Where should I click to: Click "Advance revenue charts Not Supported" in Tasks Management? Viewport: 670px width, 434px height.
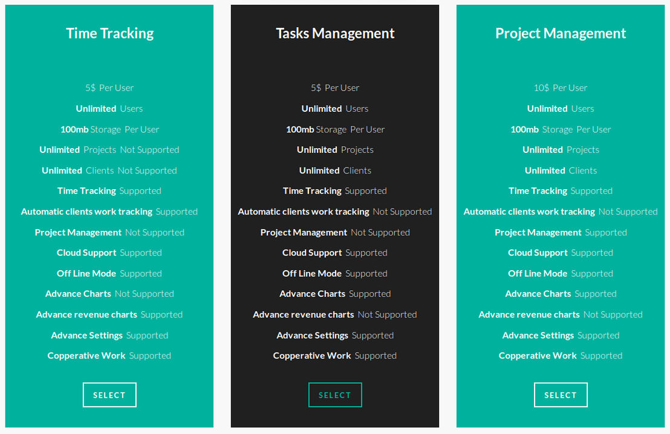pos(335,315)
